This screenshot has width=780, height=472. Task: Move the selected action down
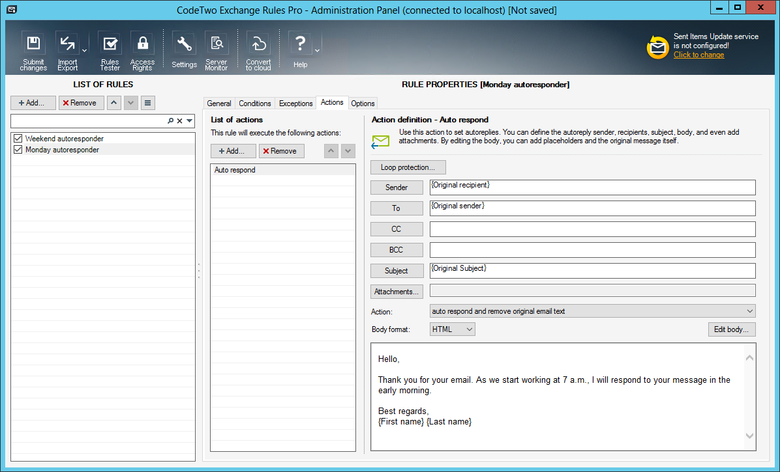pyautogui.click(x=348, y=151)
